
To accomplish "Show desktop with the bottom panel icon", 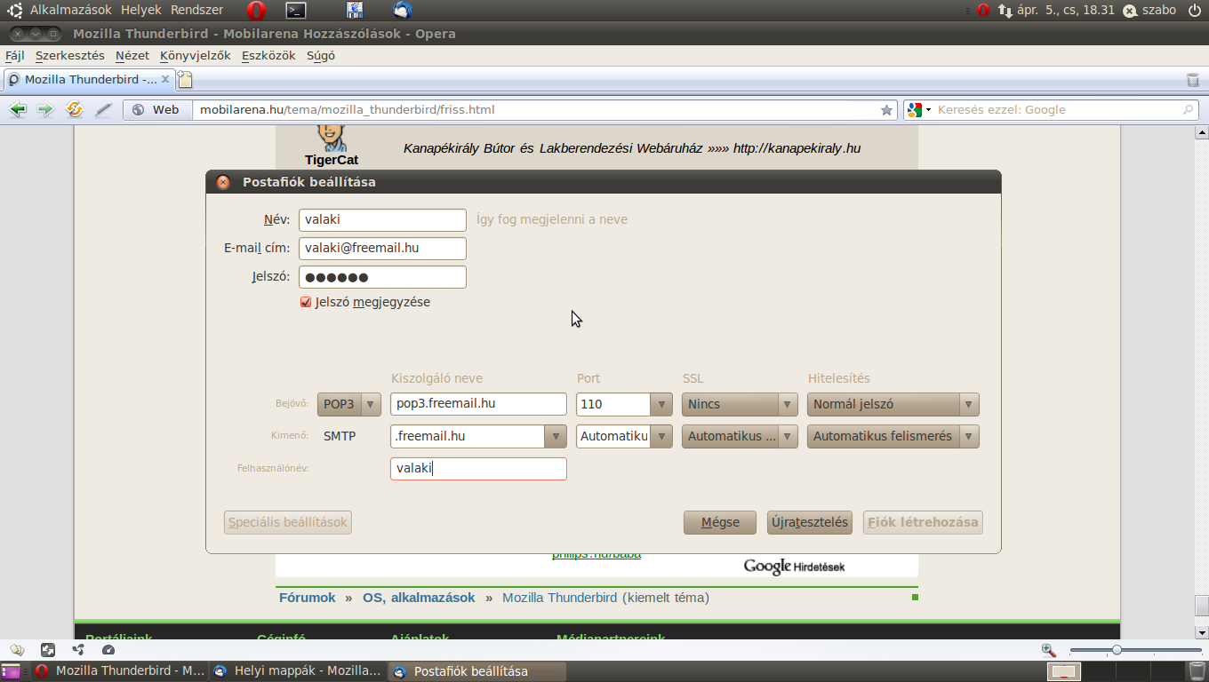I will [11, 671].
